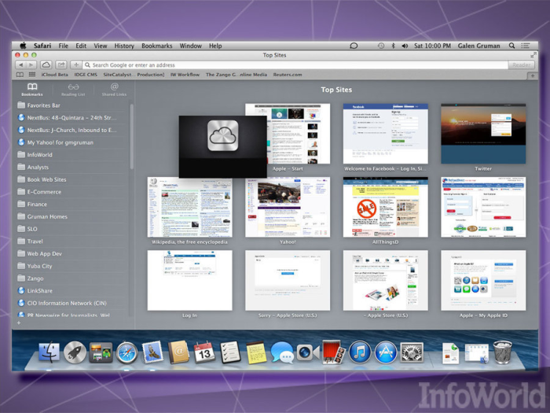
Task: Click the Time Machine menu bar icon
Action: tap(380, 46)
